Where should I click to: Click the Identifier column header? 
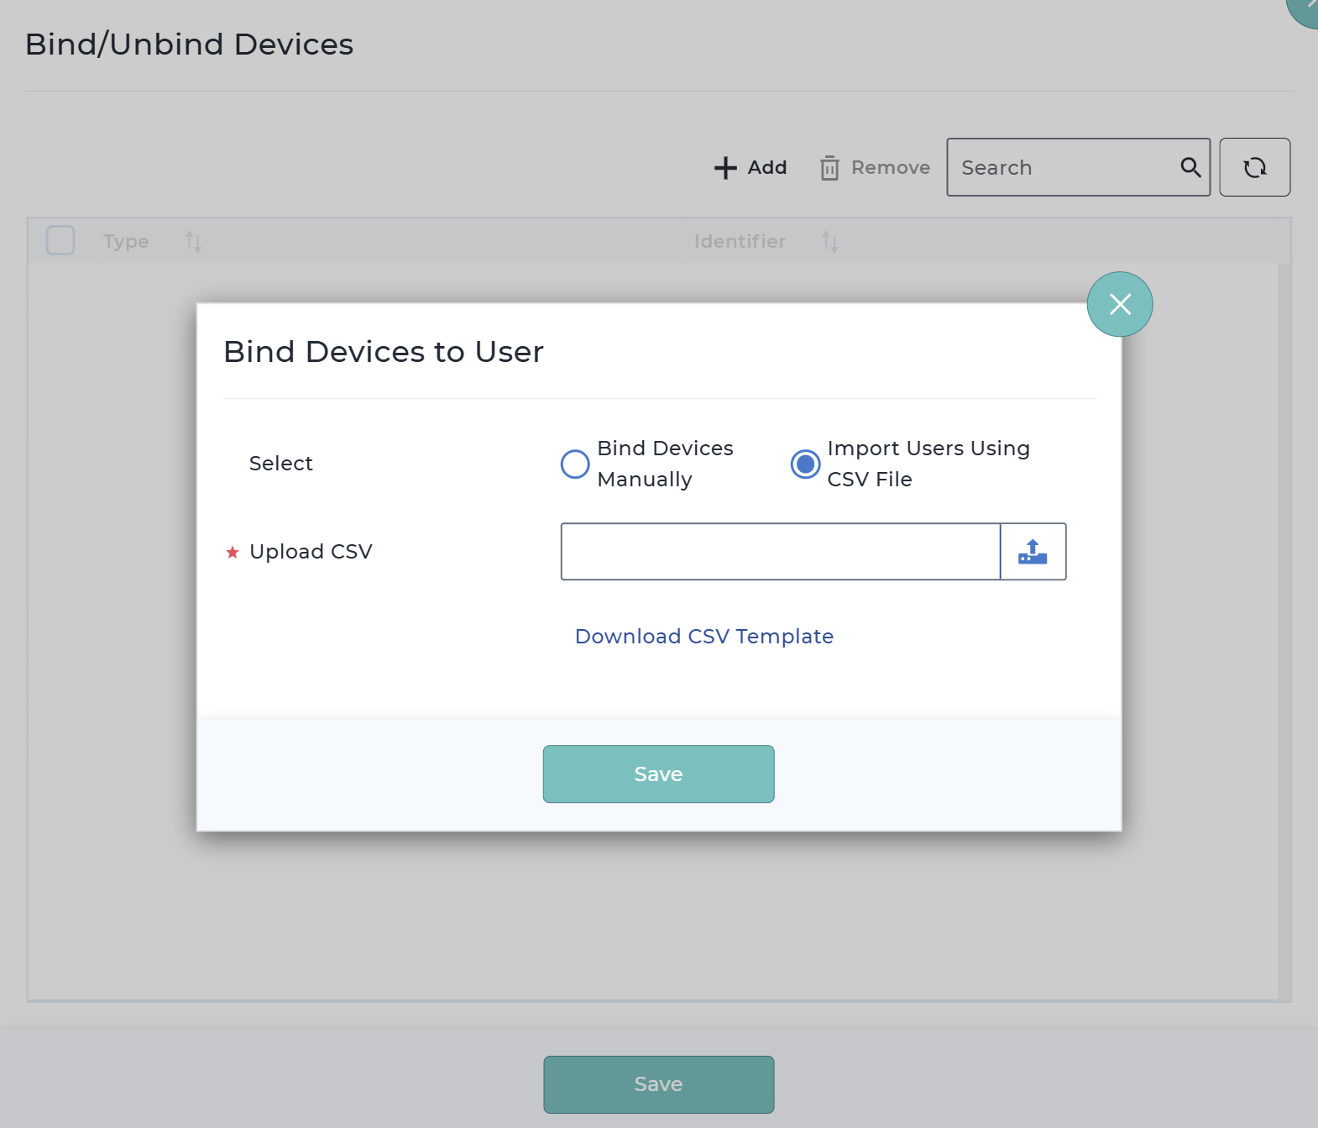point(740,242)
